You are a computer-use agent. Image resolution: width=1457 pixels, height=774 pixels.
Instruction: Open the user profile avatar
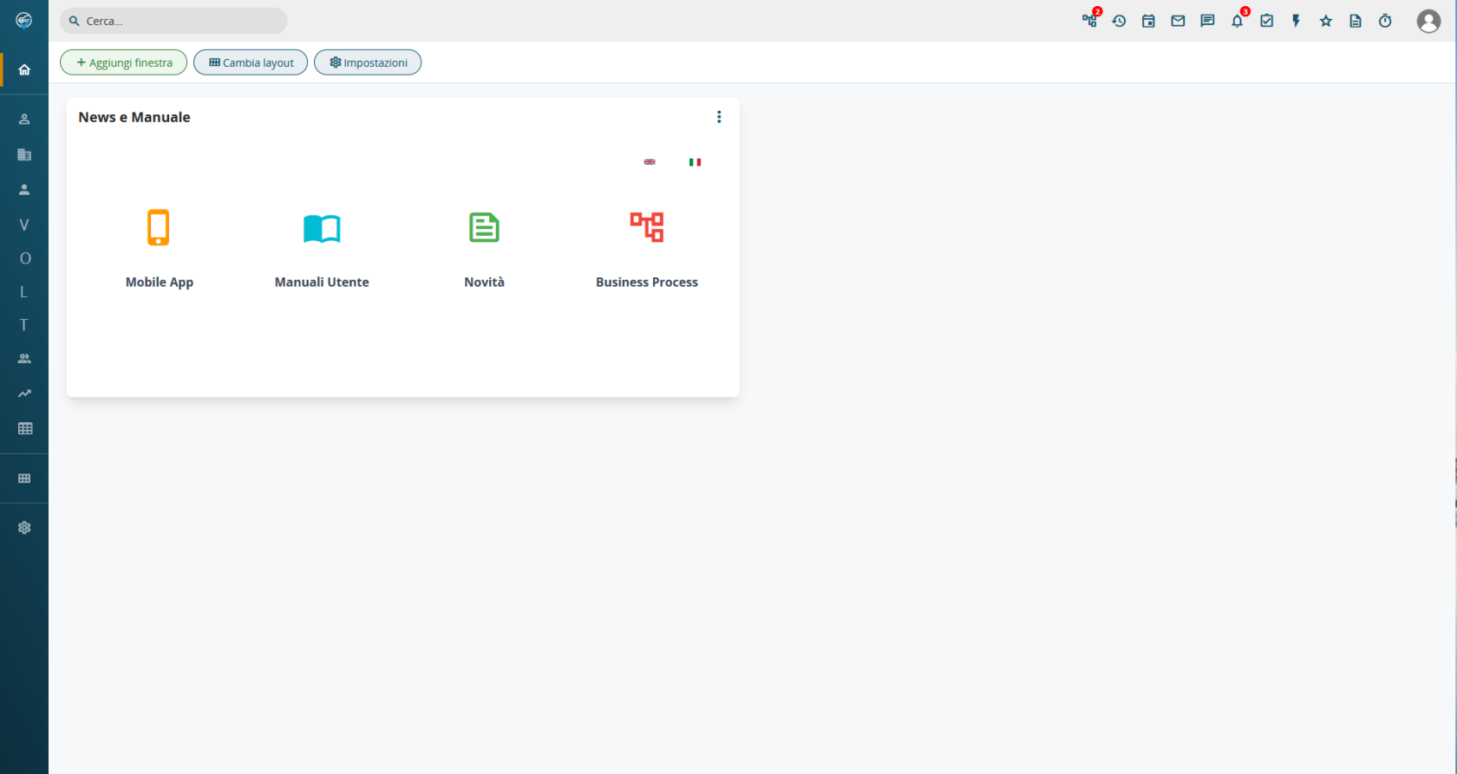click(1428, 21)
